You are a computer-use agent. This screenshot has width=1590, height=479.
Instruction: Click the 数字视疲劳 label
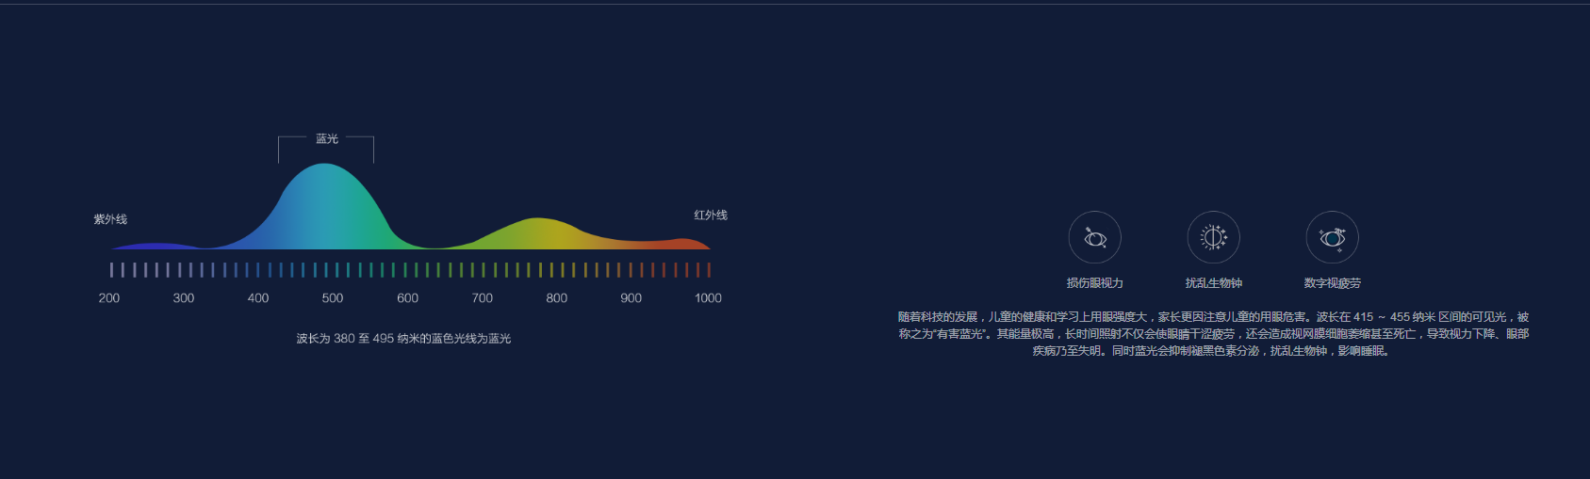coord(1332,283)
